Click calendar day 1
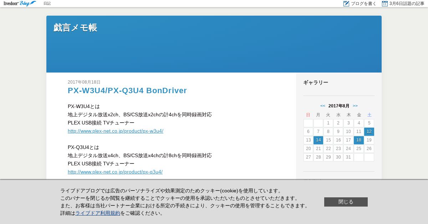 pyautogui.click(x=328, y=123)
